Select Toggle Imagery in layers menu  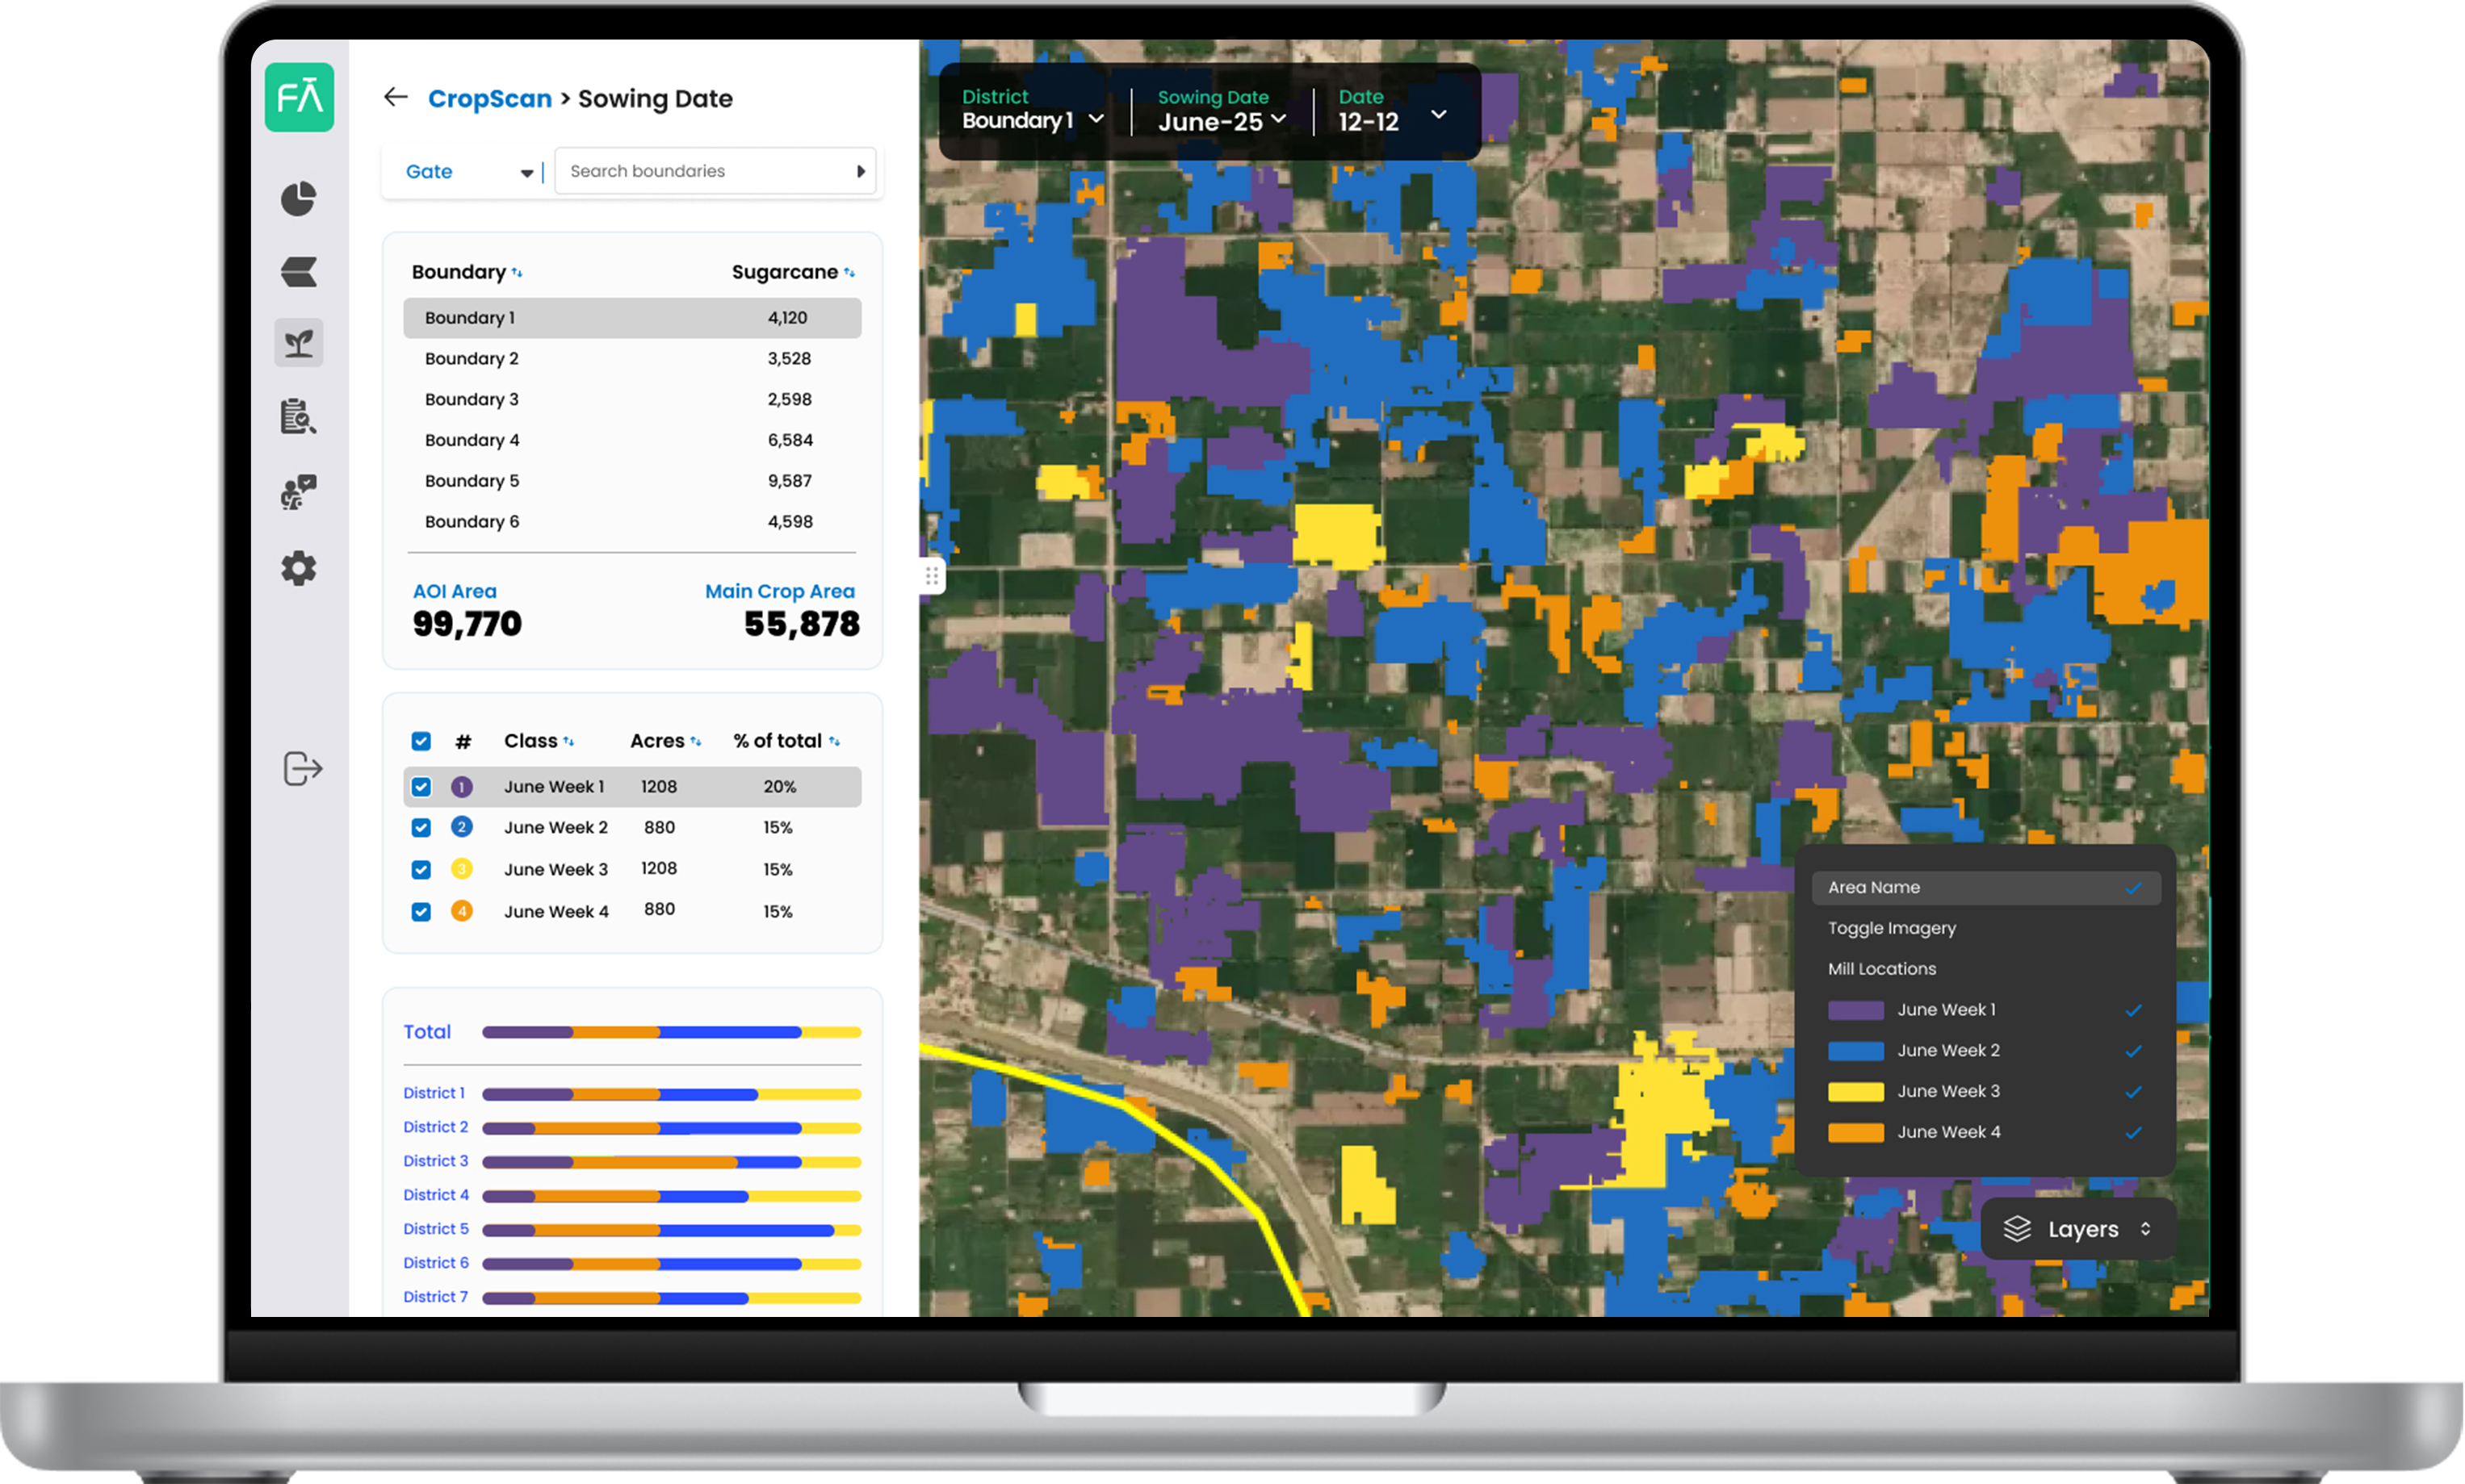pos(1891,928)
